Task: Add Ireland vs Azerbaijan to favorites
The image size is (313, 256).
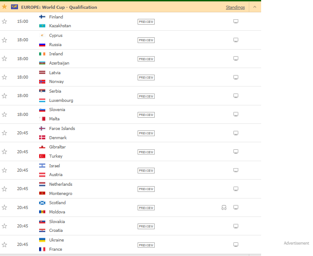Action: pyautogui.click(x=4, y=58)
